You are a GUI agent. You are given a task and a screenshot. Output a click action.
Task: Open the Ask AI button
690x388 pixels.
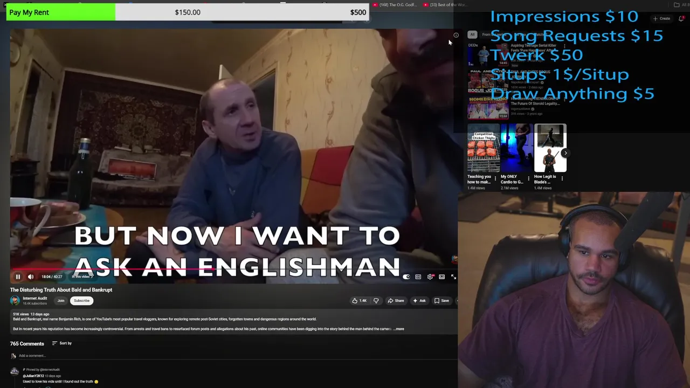tap(419, 301)
